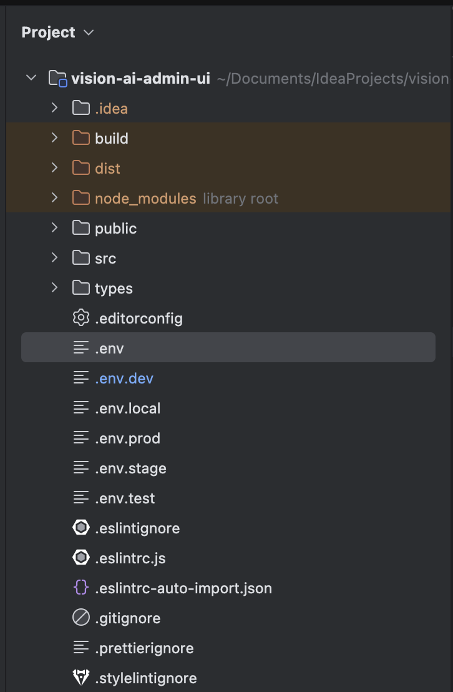Image resolution: width=453 pixels, height=692 pixels.
Task: Click the vision-ai-admin-ui project module icon
Action: tap(57, 79)
